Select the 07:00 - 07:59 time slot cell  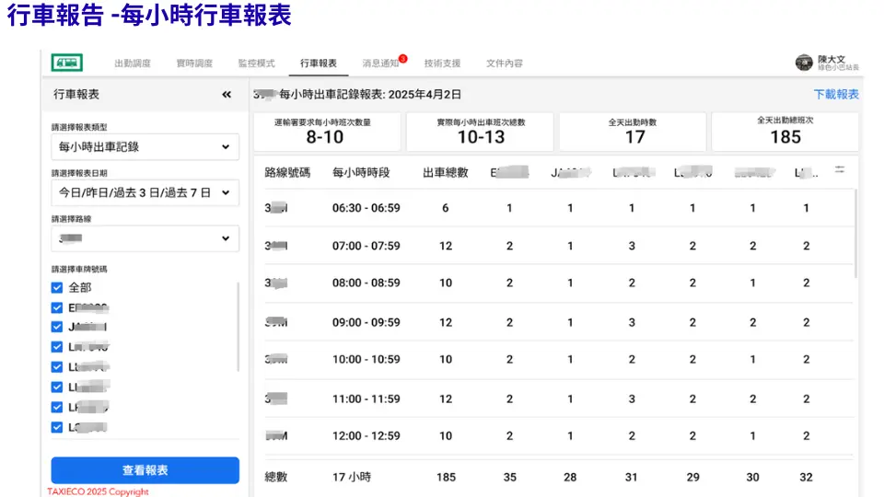(x=366, y=246)
